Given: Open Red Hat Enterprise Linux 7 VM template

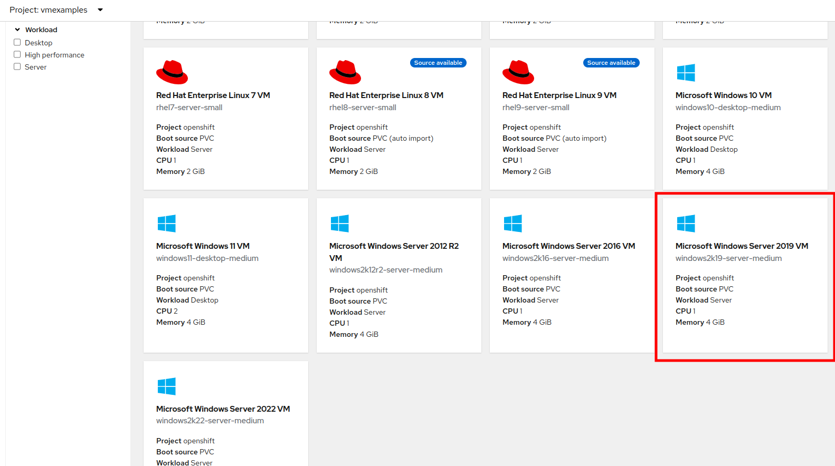Looking at the screenshot, I should pos(213,95).
